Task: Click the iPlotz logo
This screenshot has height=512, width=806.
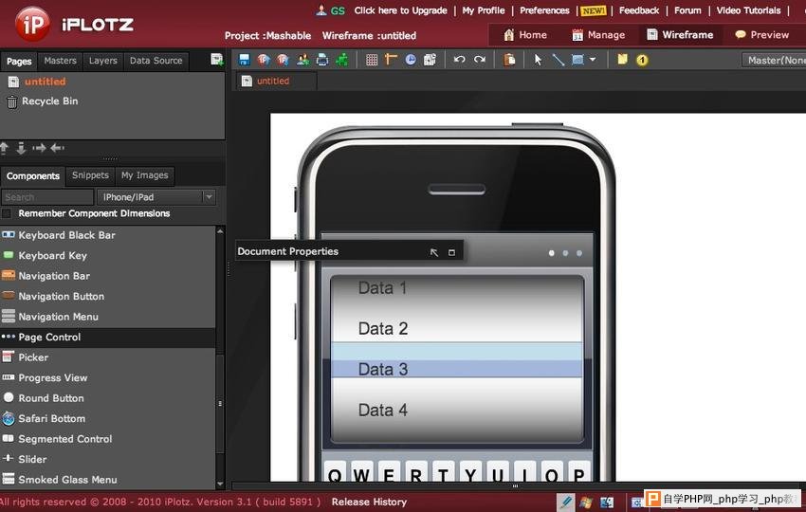Action: coord(75,24)
